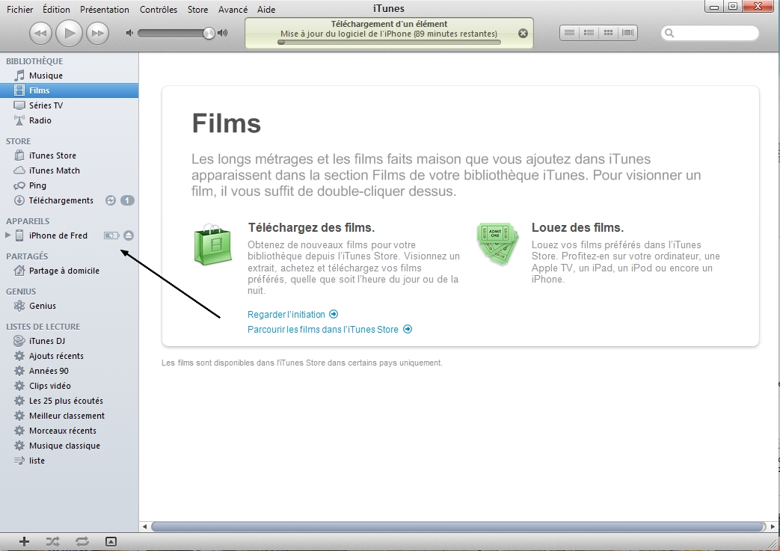The height and width of the screenshot is (551, 780).
Task: Switch to song list view
Action: 570,33
